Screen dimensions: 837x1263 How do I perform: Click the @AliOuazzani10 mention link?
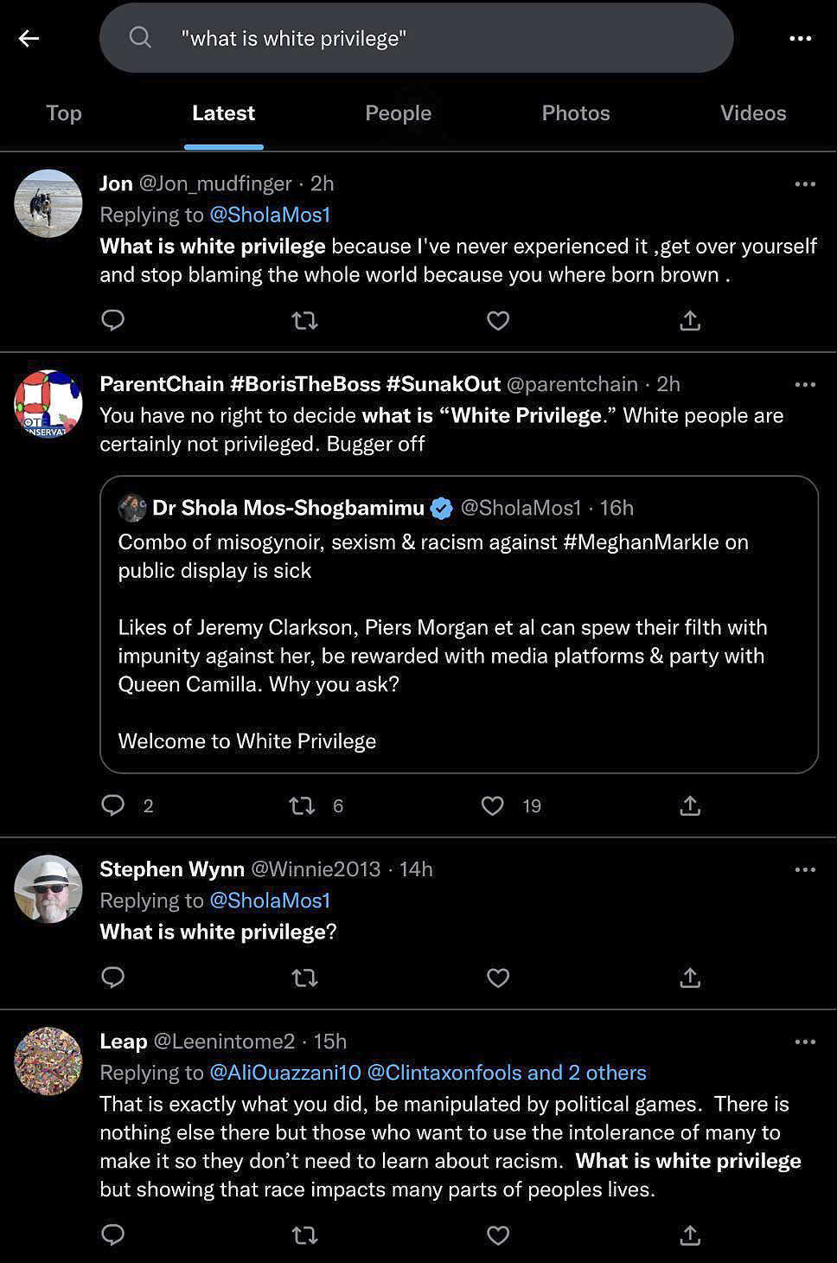(285, 1073)
